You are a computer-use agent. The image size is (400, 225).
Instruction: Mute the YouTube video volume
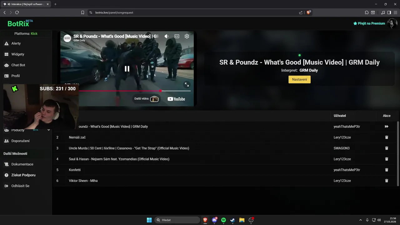[x=167, y=36]
